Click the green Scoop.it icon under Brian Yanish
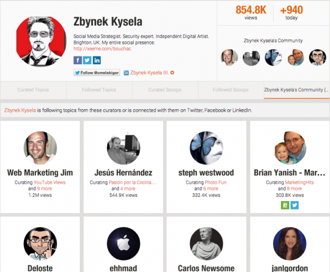Viewport: 330px width, 272px height. click(x=285, y=205)
